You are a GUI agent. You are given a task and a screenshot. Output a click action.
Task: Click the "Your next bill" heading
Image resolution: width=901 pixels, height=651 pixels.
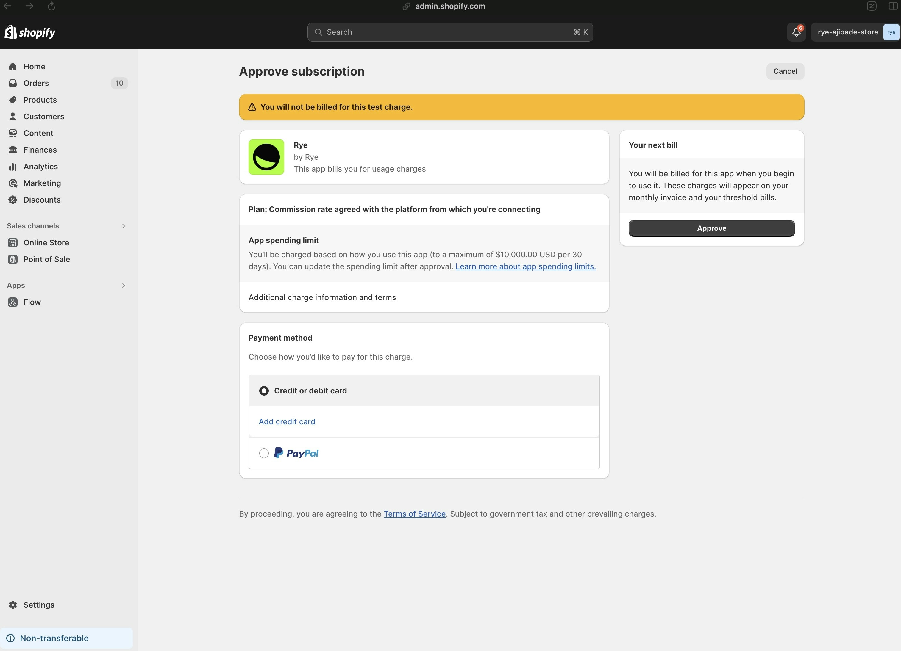pyautogui.click(x=653, y=145)
